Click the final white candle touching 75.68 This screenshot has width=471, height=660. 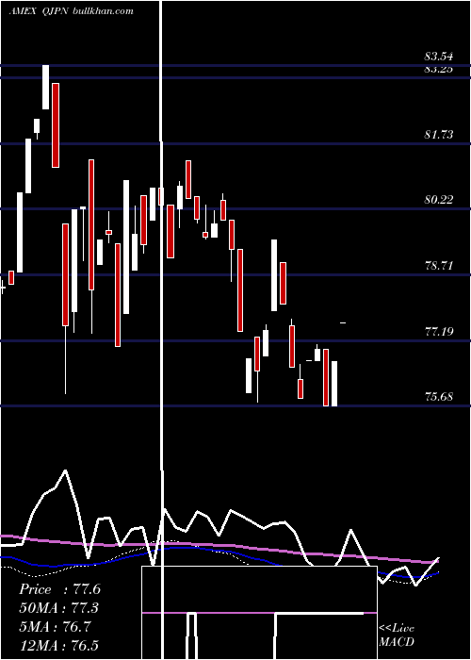[x=334, y=384]
